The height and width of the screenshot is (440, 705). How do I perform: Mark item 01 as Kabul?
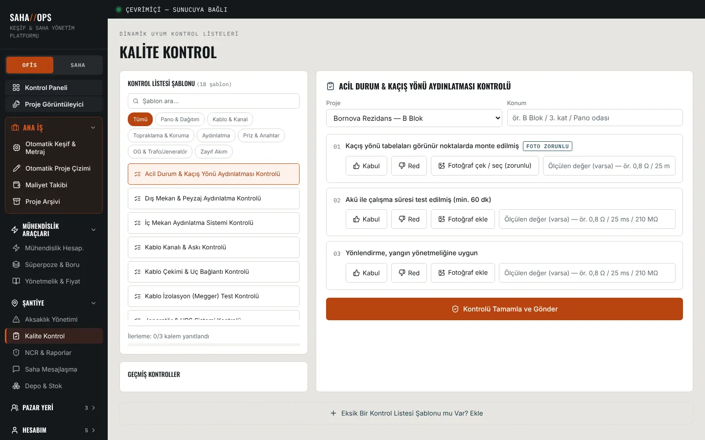(x=366, y=166)
